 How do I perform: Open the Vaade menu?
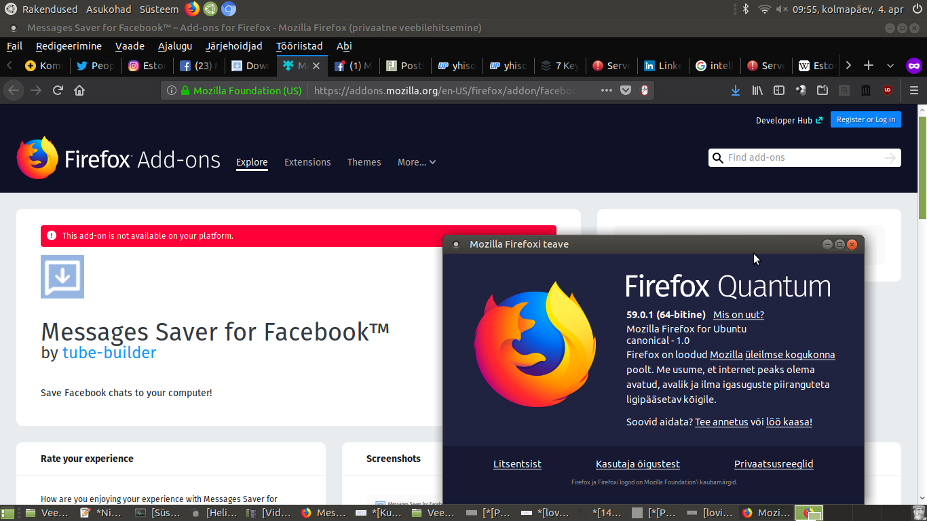tap(130, 46)
